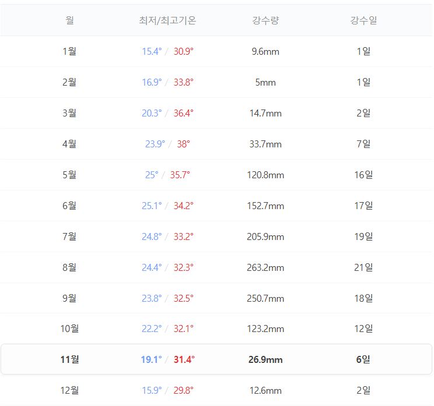The image size is (434, 406).
Task: Click the low temperature 24.4° value
Action: (152, 268)
